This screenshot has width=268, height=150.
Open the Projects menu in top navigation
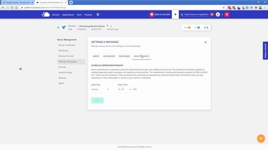coord(88,15)
